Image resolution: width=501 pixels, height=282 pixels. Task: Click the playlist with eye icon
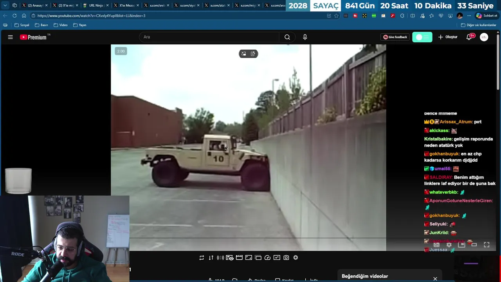point(230,258)
